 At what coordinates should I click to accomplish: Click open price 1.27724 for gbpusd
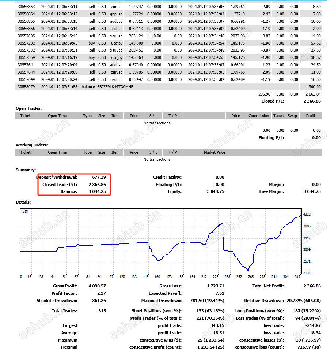[x=136, y=14]
